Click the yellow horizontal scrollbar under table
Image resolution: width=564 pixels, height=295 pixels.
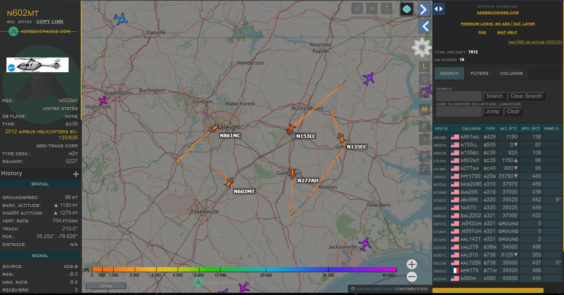tap(488, 290)
